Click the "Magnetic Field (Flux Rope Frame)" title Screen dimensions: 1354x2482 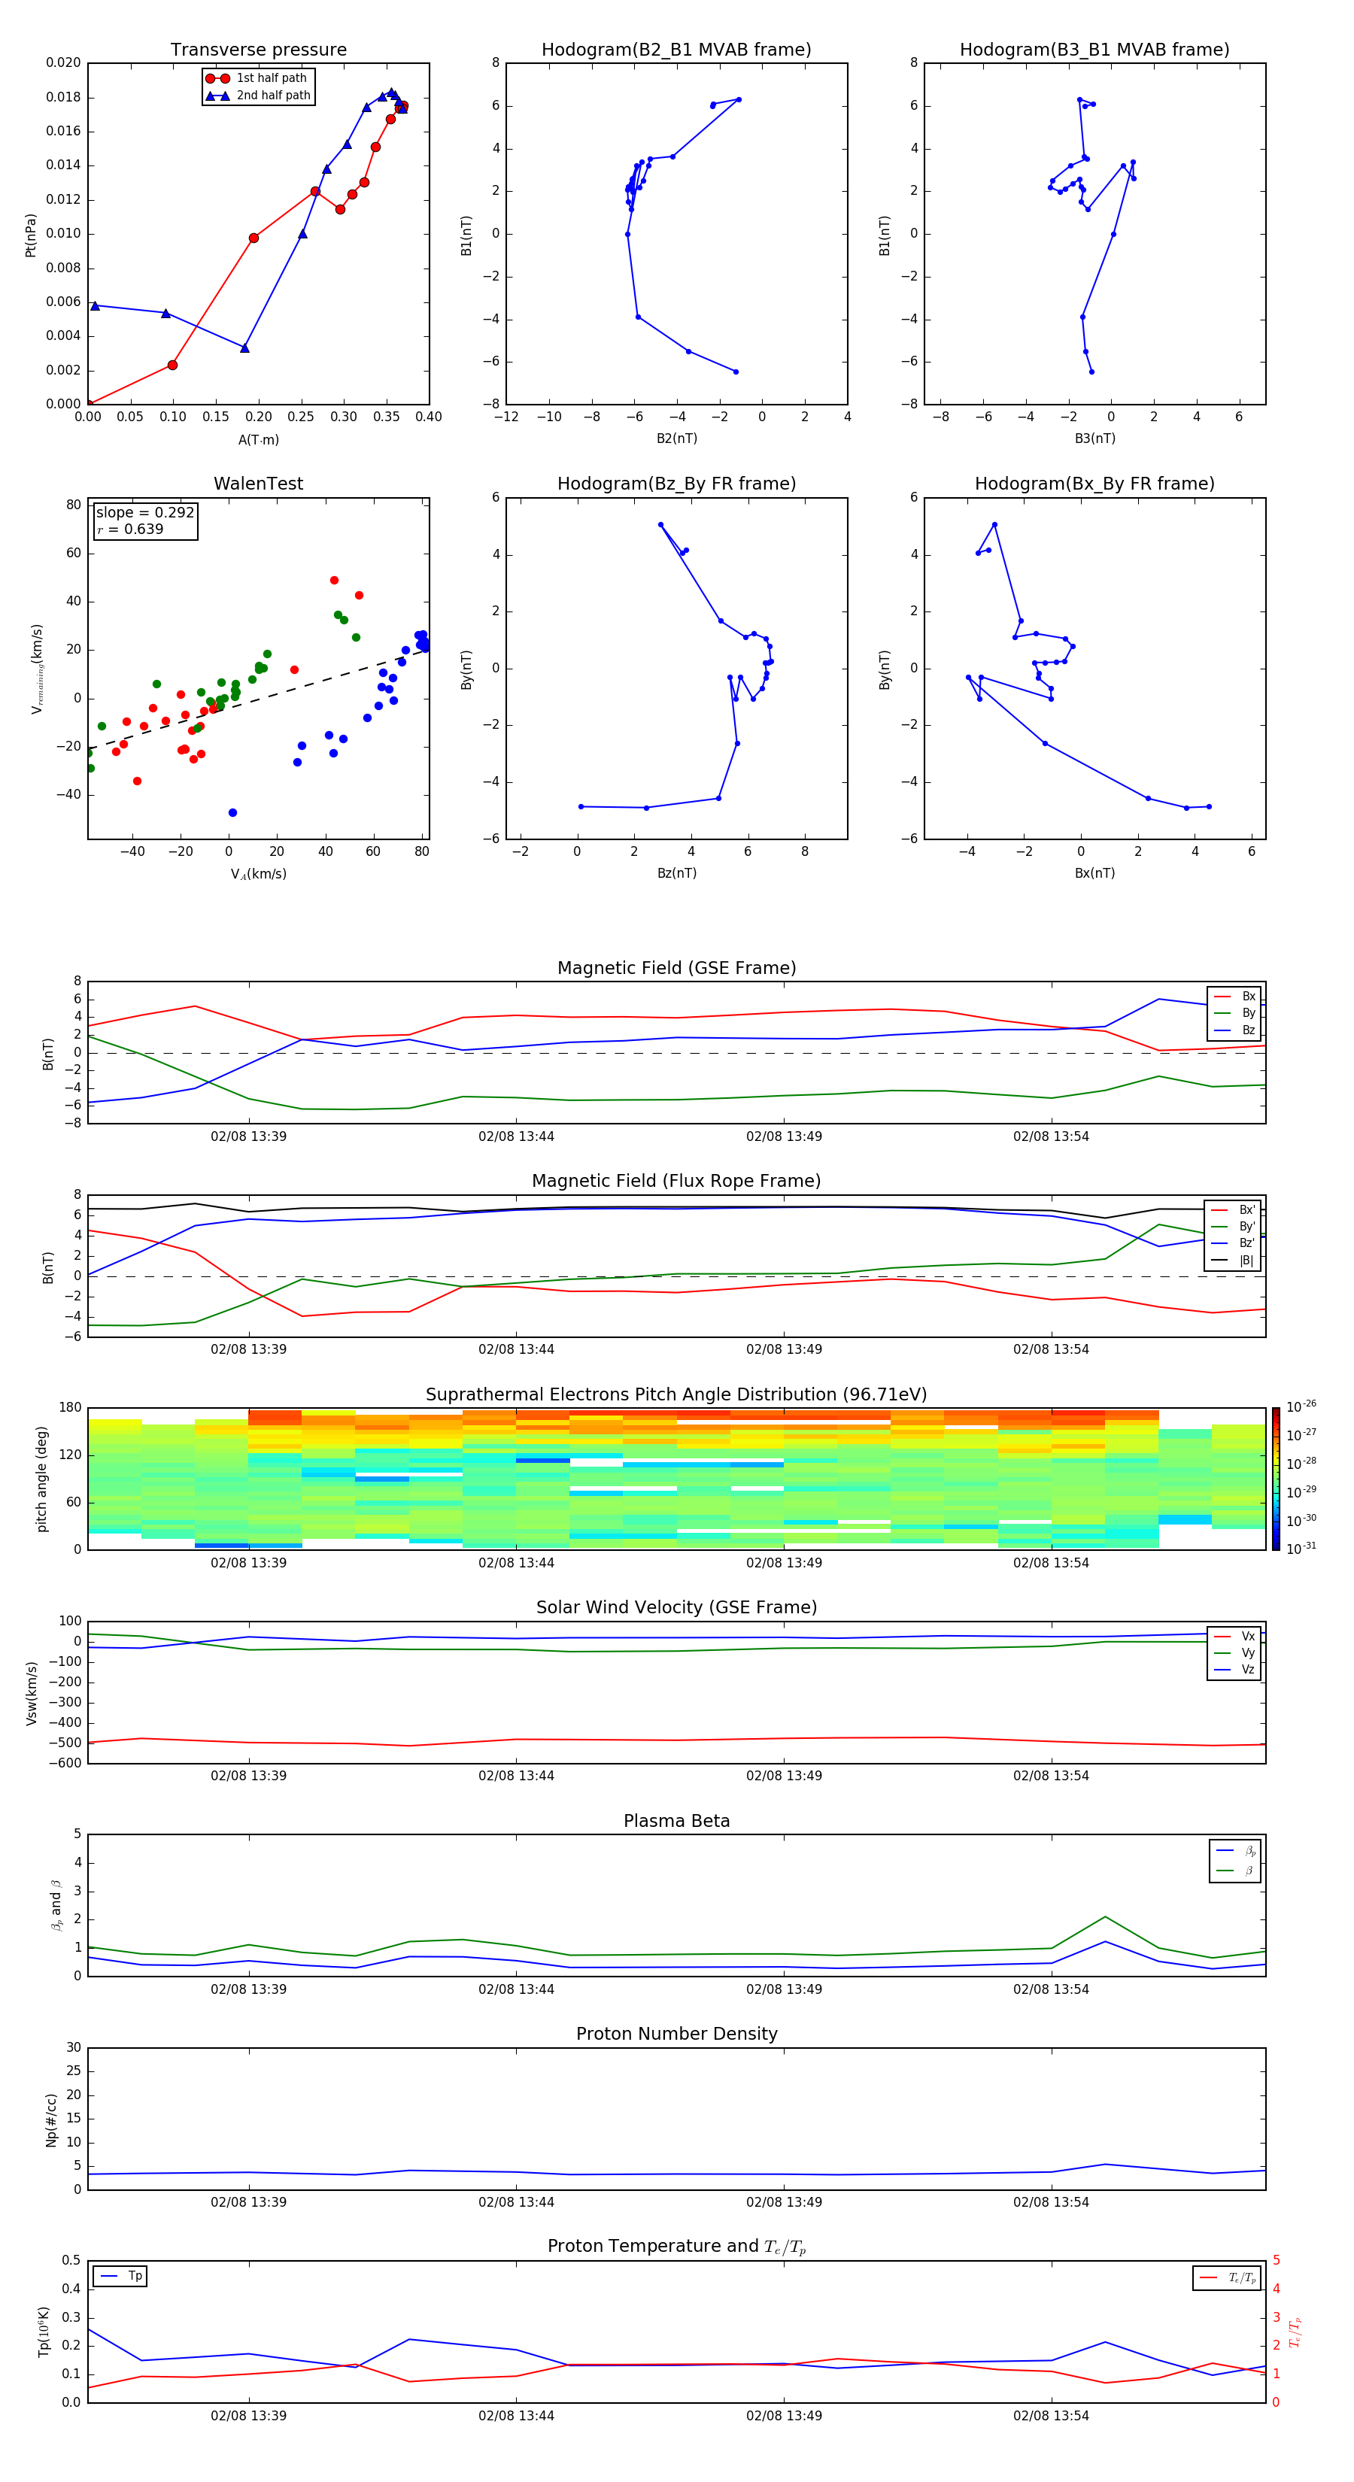tap(676, 1182)
